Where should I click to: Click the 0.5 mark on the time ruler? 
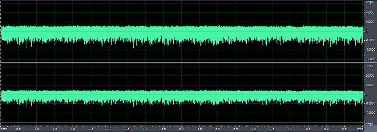click(18, 129)
